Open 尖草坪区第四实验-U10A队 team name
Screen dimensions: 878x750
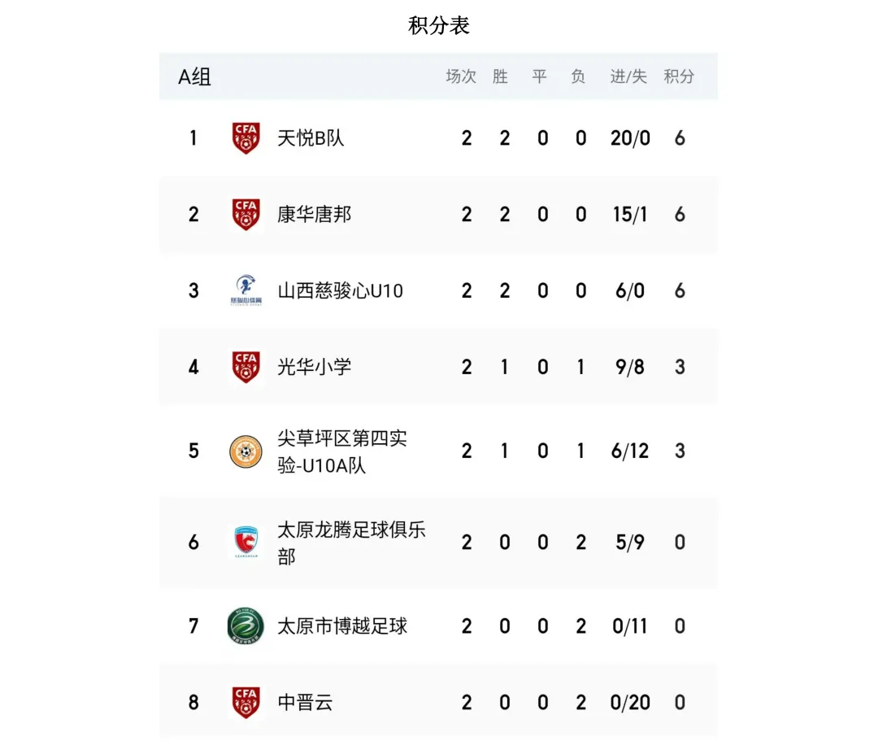click(x=342, y=451)
